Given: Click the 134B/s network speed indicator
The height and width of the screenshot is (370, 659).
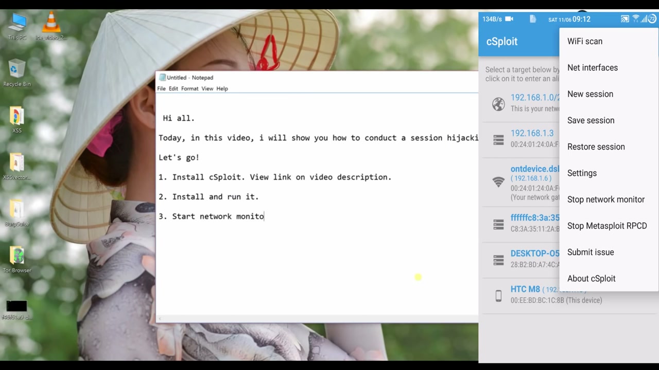Looking at the screenshot, I should coord(492,19).
